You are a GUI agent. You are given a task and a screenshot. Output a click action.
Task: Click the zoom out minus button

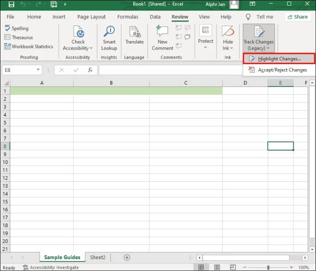(245, 267)
